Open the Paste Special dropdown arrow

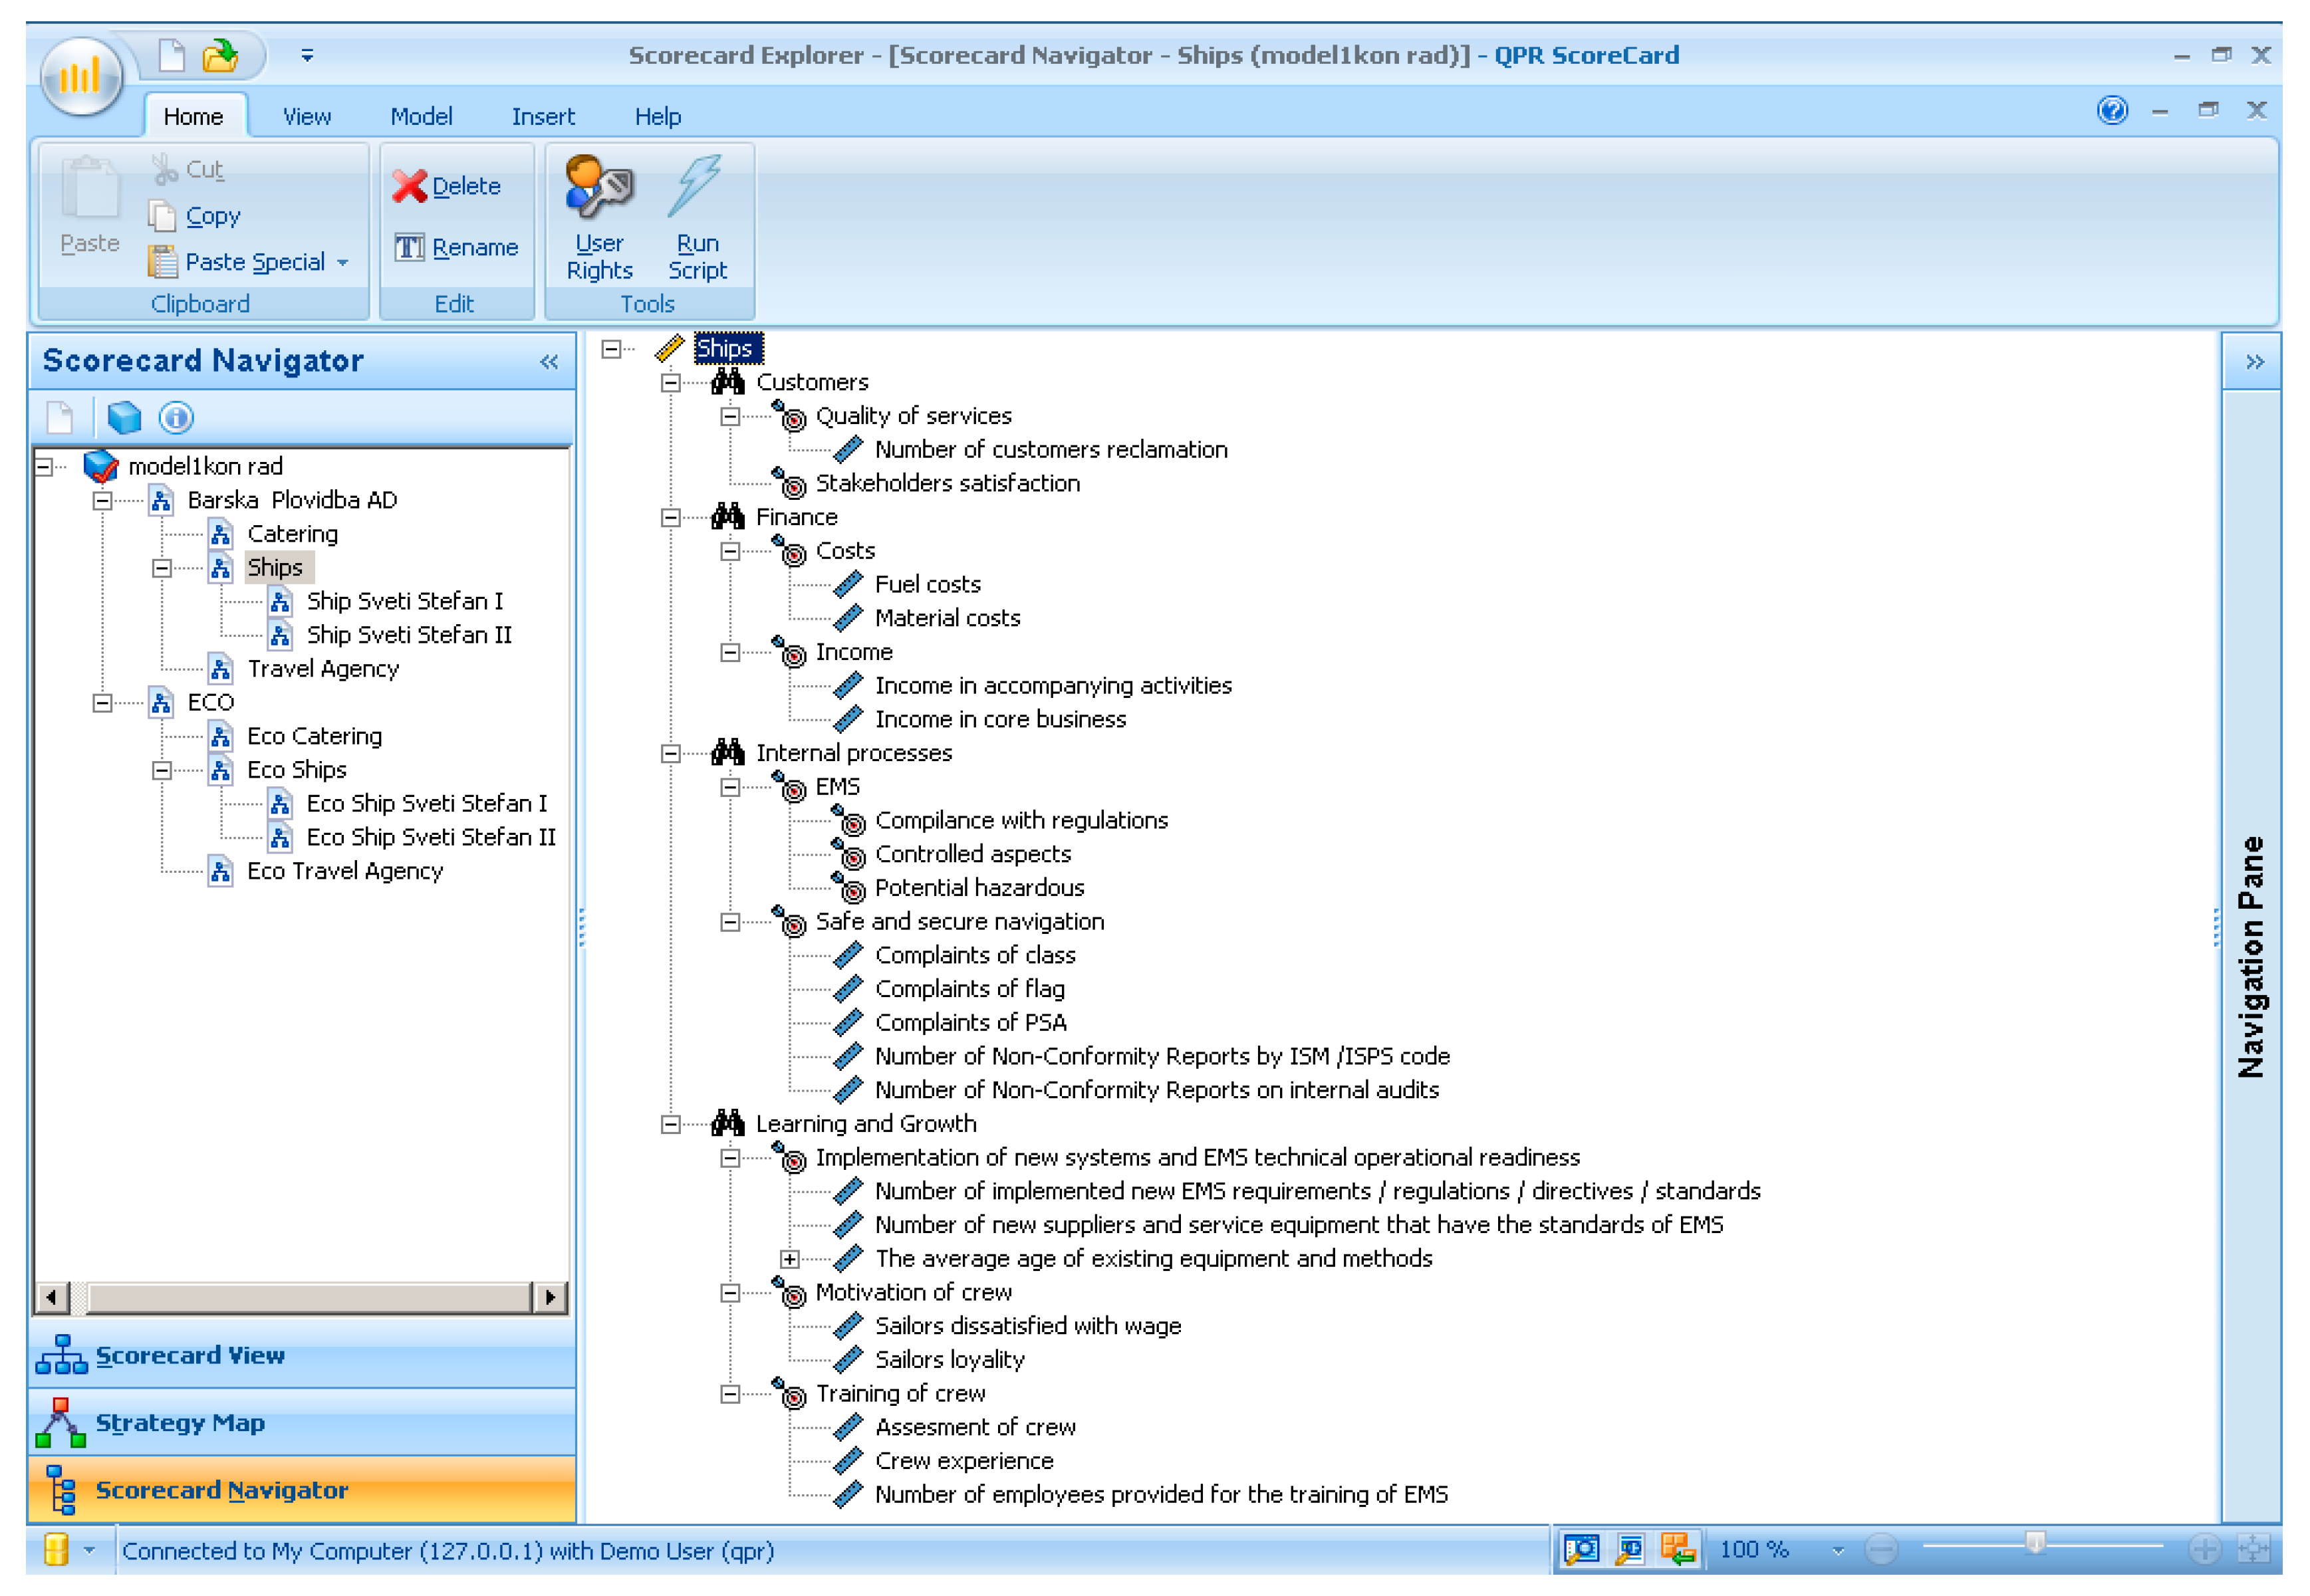coord(343,263)
